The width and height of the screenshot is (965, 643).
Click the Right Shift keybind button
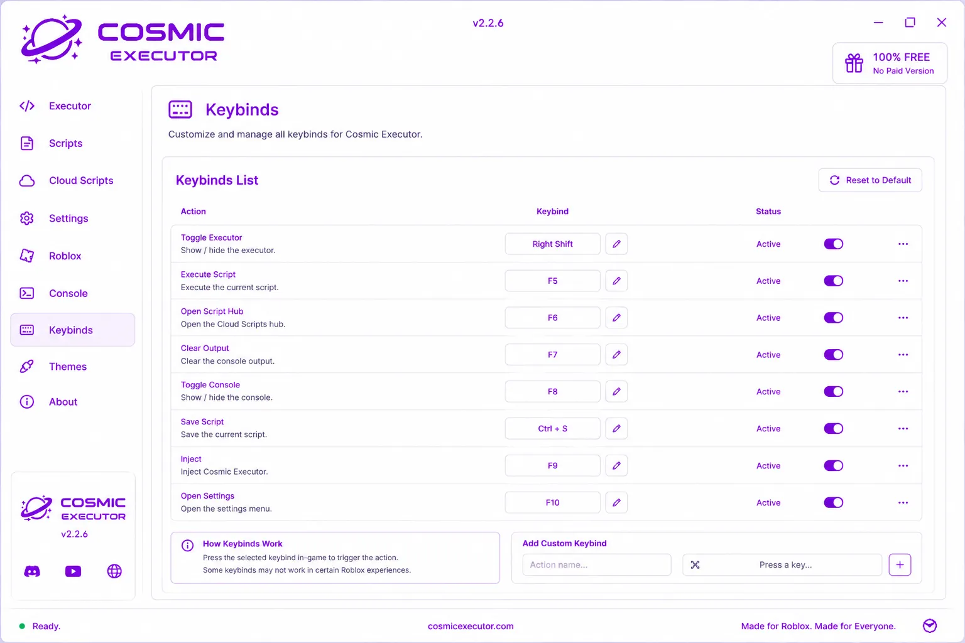(x=553, y=244)
